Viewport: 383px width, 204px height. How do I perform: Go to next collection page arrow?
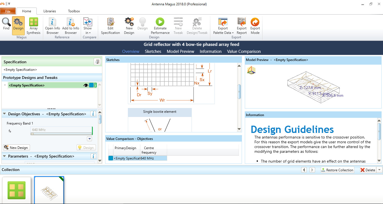click(x=312, y=170)
